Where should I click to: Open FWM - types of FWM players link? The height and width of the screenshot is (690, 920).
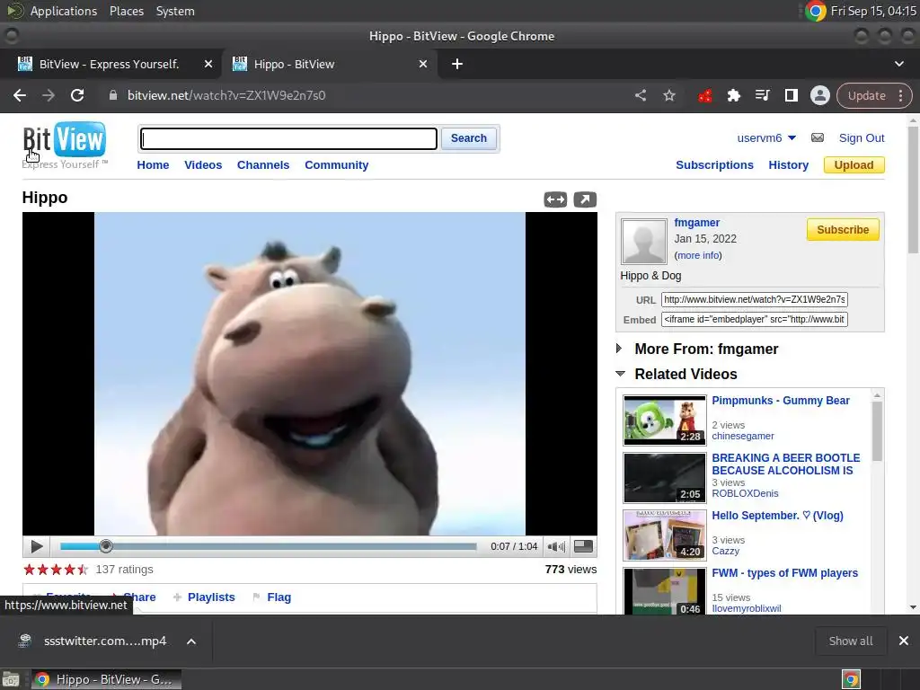pos(784,573)
